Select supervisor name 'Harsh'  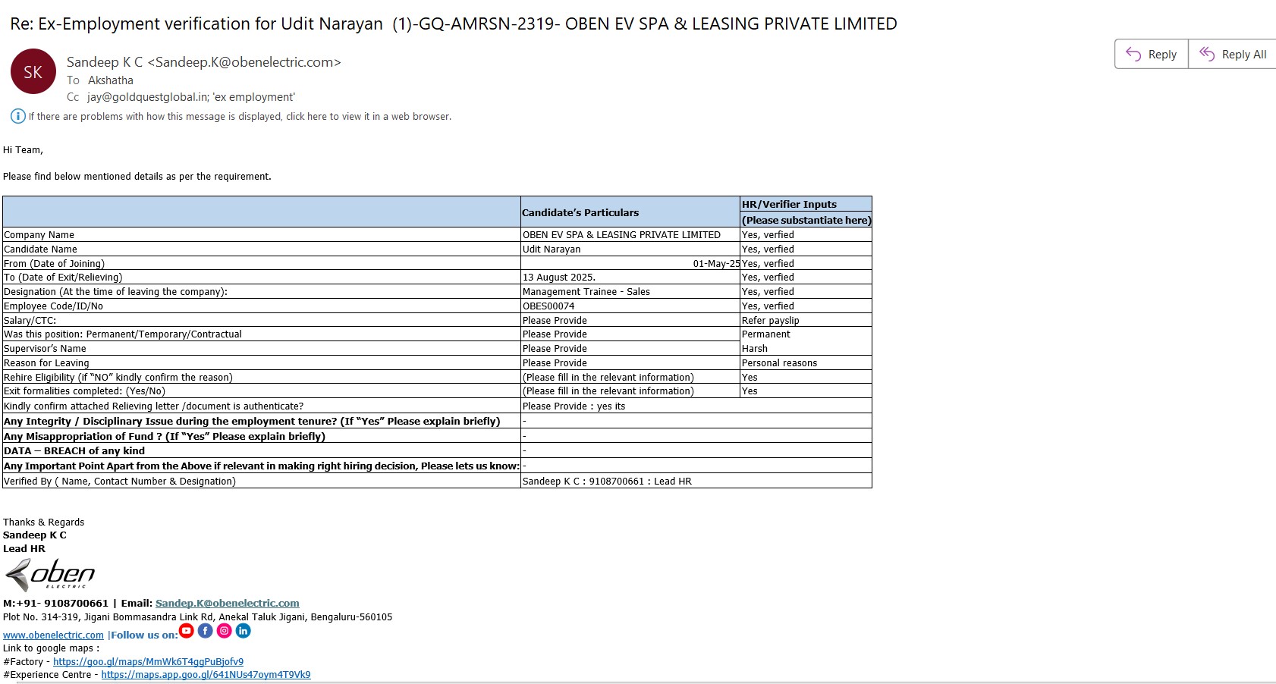coord(755,349)
